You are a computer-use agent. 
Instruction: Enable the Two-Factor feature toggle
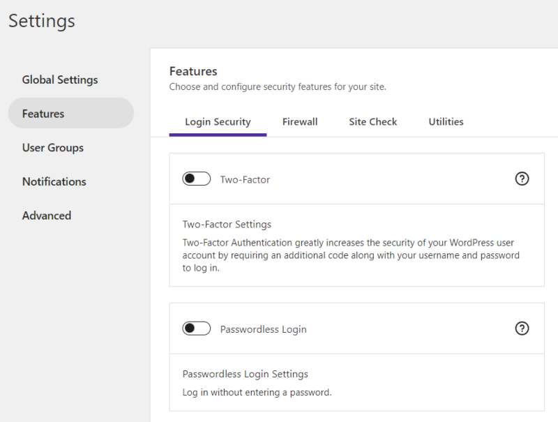[196, 179]
